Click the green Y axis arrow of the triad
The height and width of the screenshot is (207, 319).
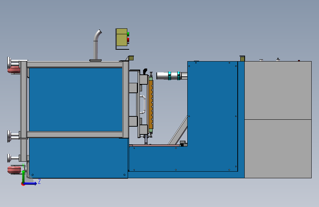click(23, 177)
